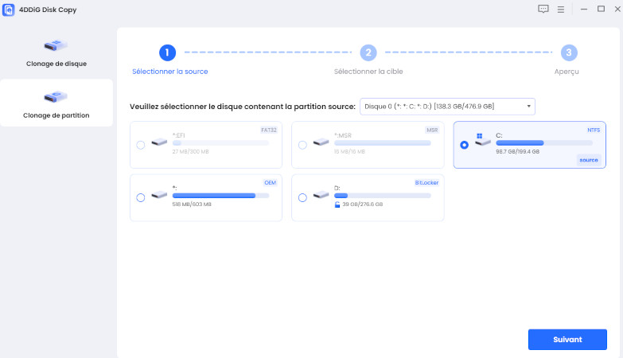
Task: Click the Clonage de partition drive icon
Action: tap(56, 97)
